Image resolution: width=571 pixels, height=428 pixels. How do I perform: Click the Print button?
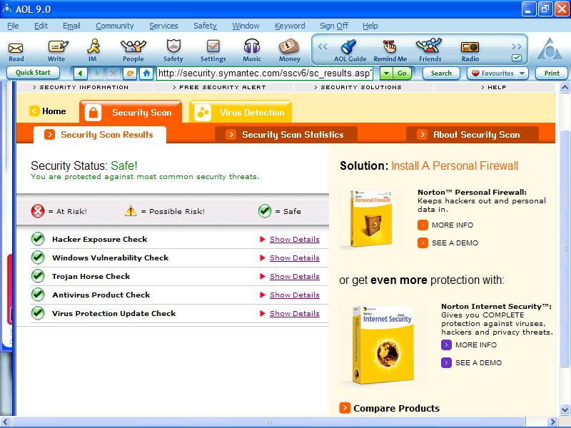click(552, 73)
